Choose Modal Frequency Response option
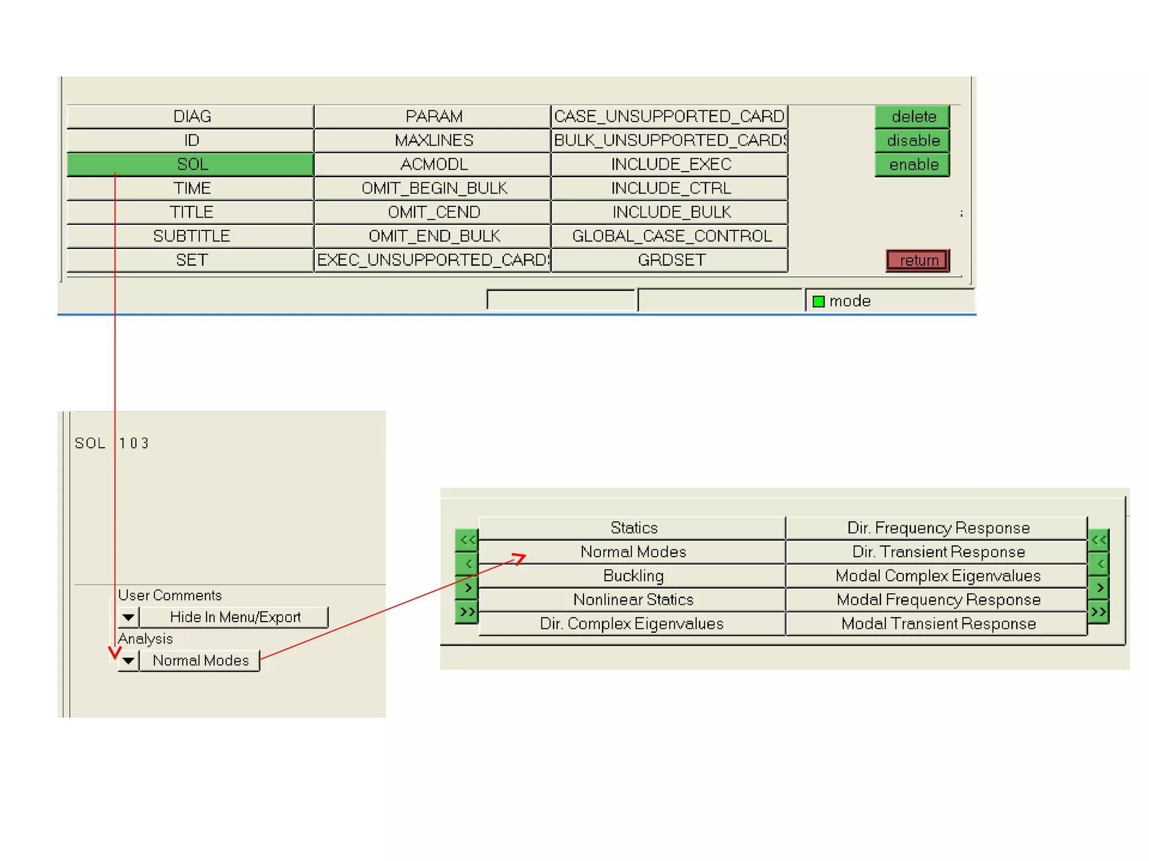Image resolution: width=1149 pixels, height=861 pixels. click(x=937, y=600)
